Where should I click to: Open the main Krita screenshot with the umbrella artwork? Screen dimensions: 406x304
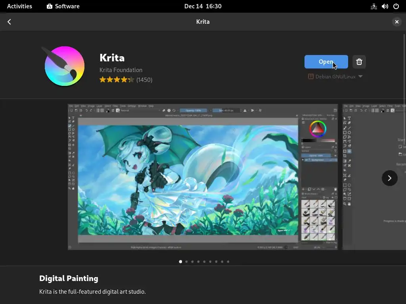coord(203,177)
